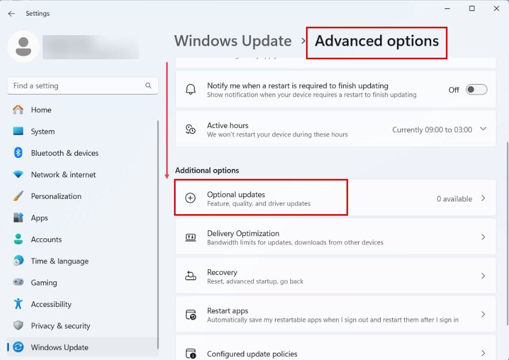Open Optional updates via its chevron
Screen dimensions: 509x360
tap(483, 198)
